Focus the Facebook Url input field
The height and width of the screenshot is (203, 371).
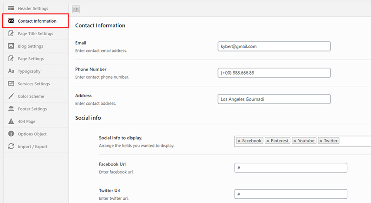coord(291,168)
